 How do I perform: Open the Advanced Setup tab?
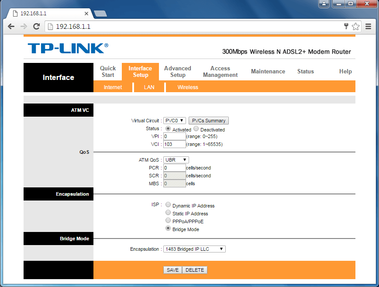click(178, 72)
